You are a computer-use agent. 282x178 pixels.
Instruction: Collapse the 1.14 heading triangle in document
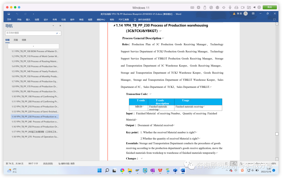pyautogui.click(x=114, y=26)
